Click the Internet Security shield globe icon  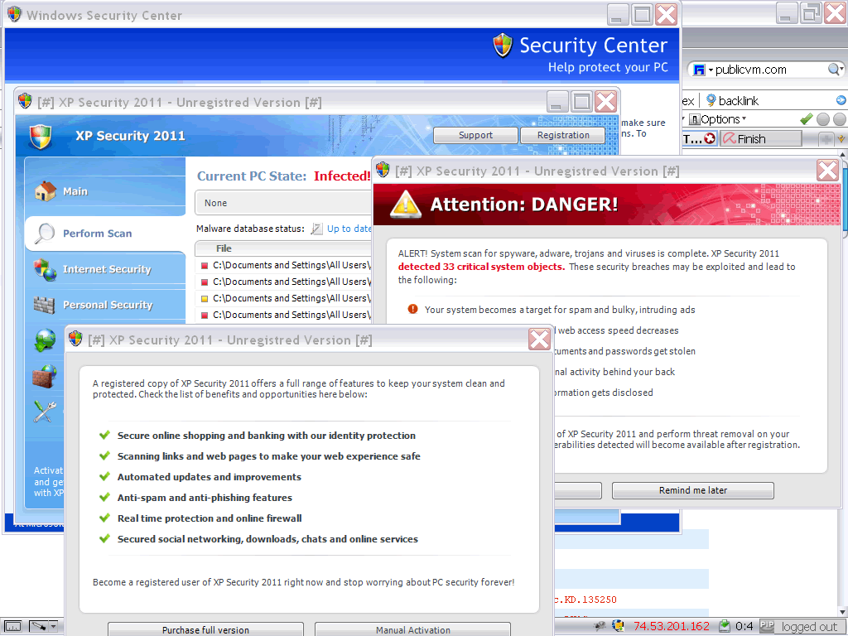(45, 269)
